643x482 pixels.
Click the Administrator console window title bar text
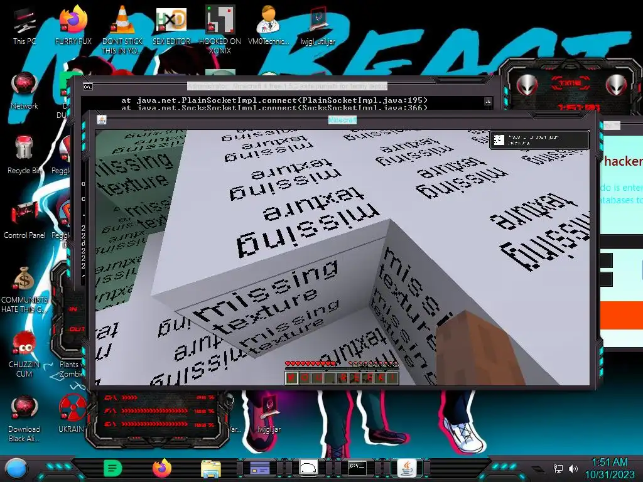[287, 86]
